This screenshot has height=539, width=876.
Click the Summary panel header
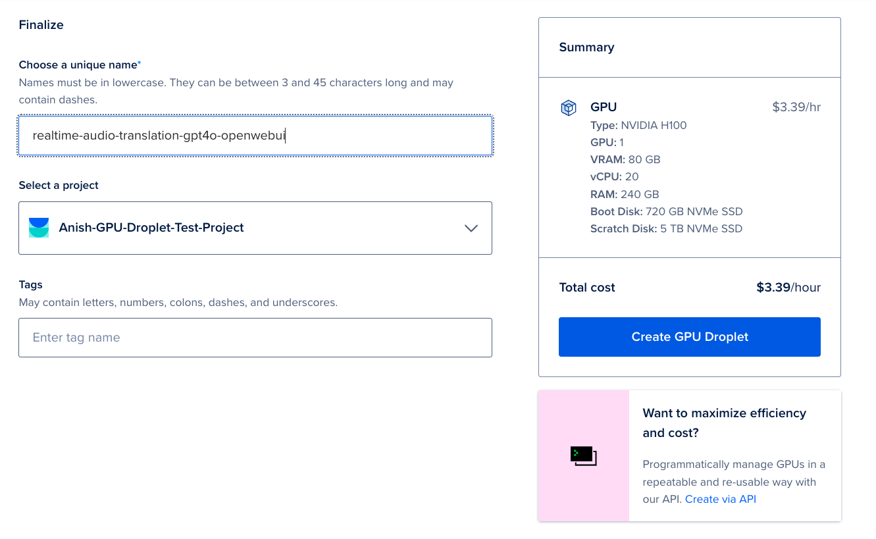(x=586, y=47)
